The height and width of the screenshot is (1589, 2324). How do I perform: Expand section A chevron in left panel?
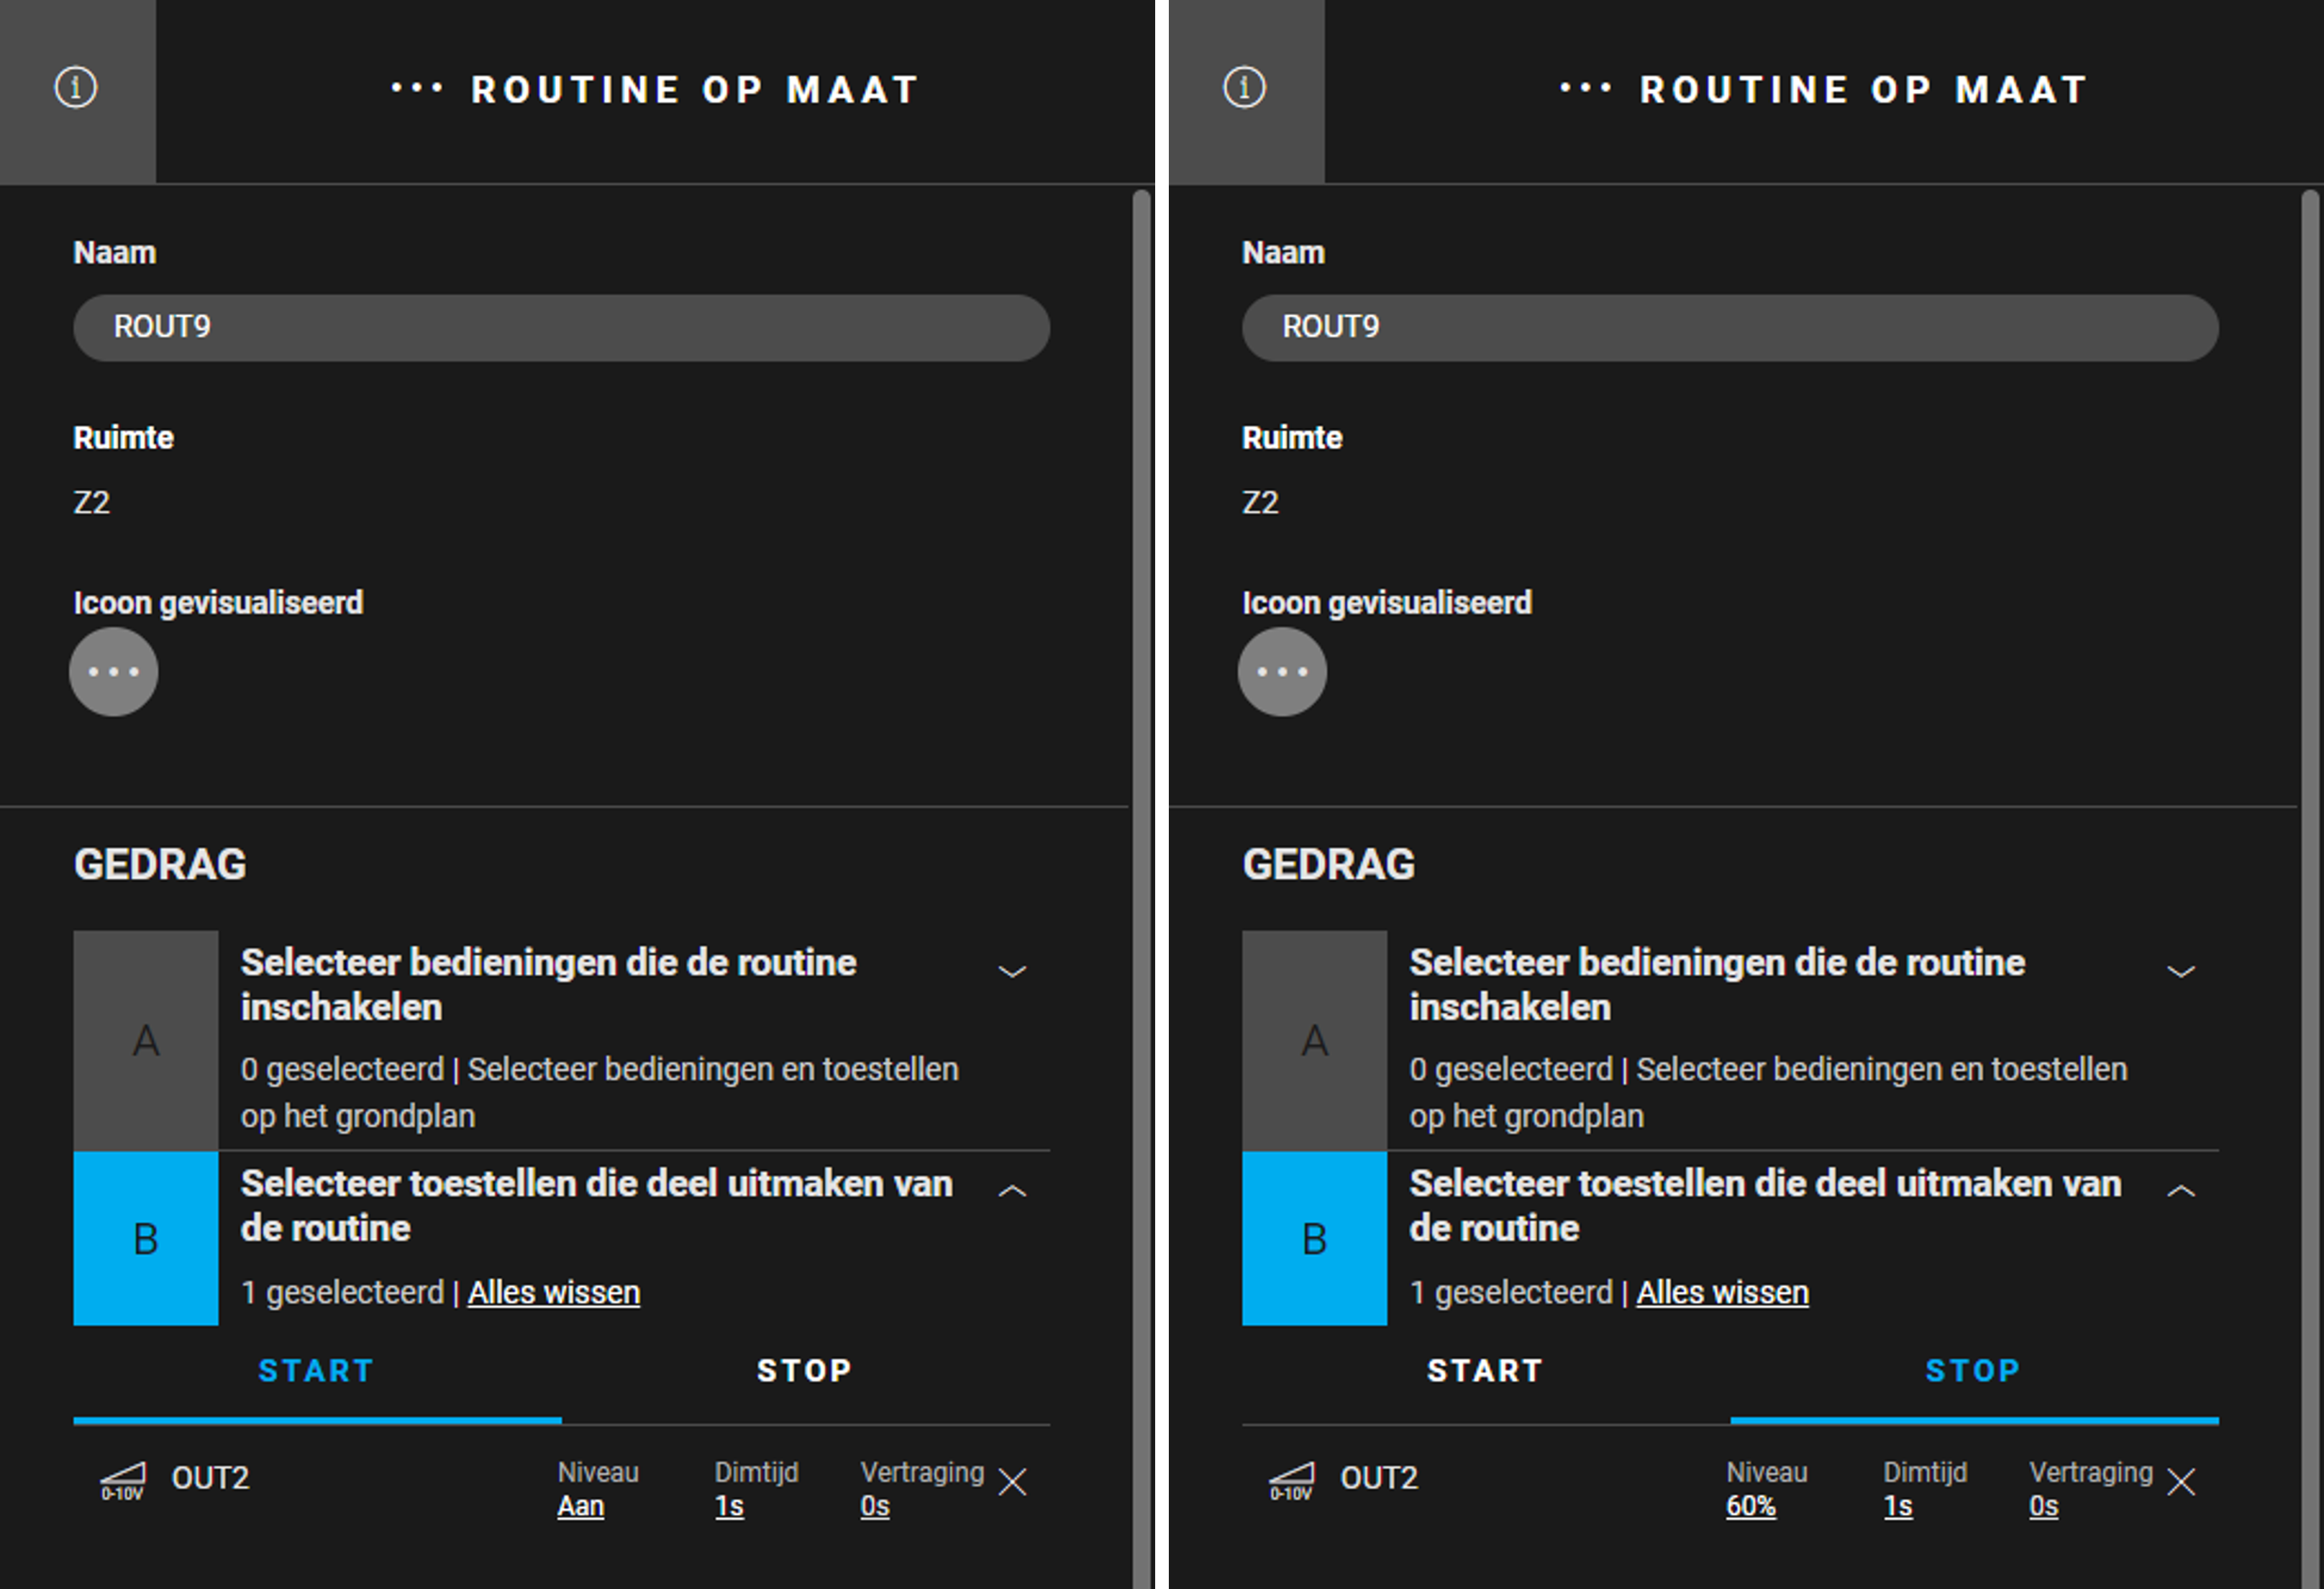(x=1013, y=972)
